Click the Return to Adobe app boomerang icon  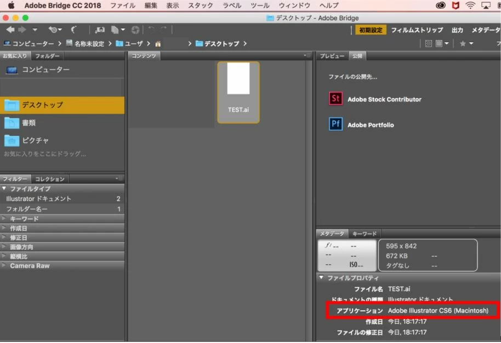(73, 30)
